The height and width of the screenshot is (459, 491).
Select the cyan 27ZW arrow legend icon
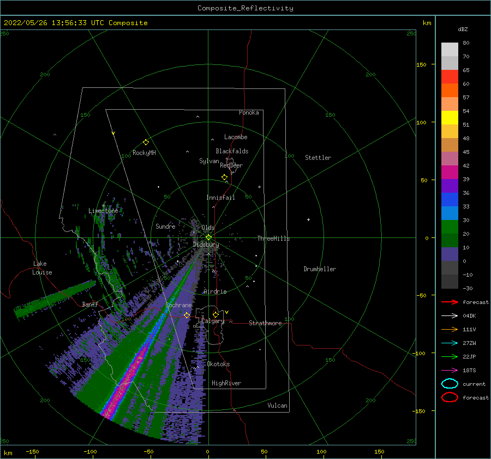coord(450,343)
